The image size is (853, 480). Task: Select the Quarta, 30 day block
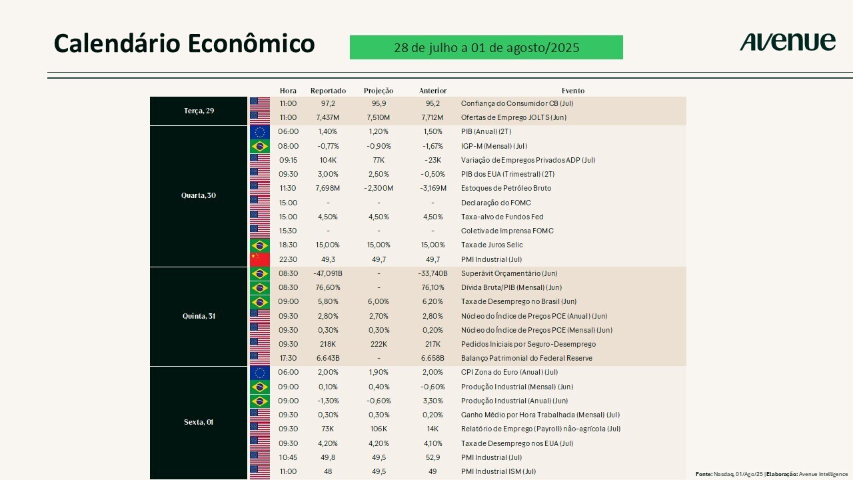pos(199,196)
